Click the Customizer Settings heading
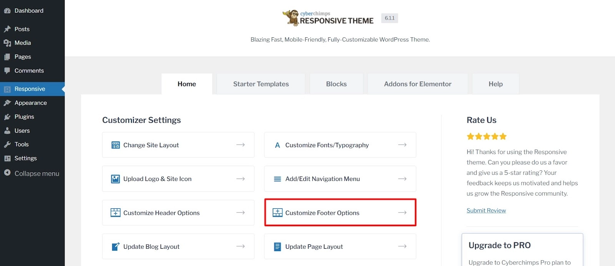Viewport: 615px width, 266px height. tap(141, 120)
